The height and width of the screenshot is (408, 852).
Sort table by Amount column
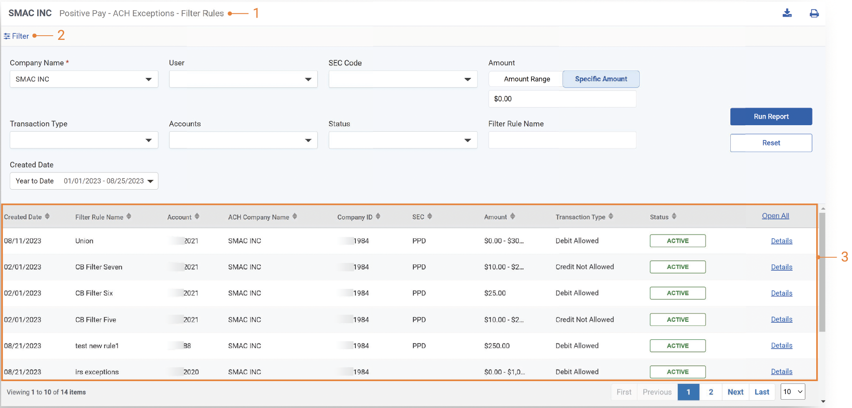point(512,217)
